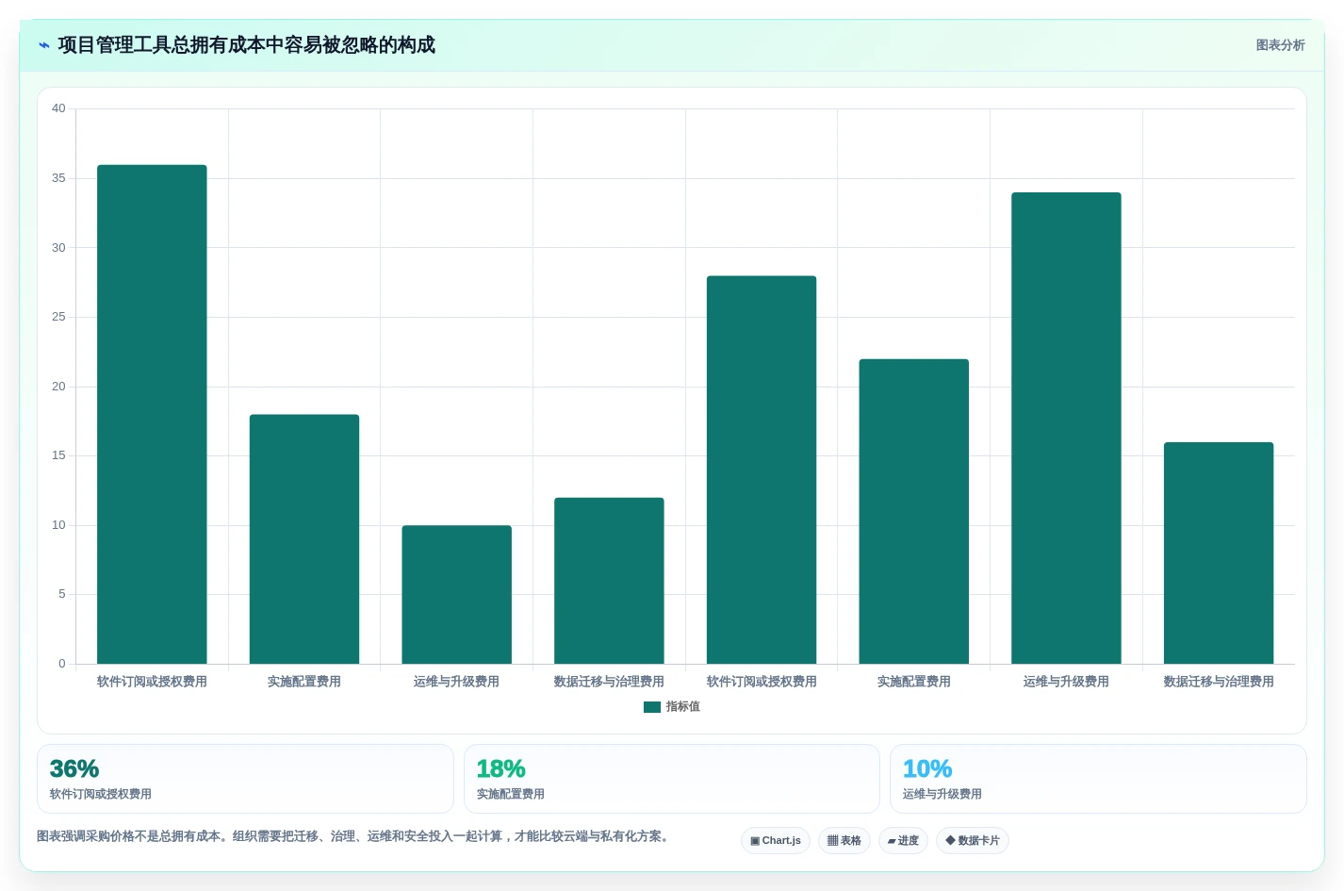Open the 图表分析 label in the header
Viewport: 1344px width, 891px height.
tap(1280, 45)
